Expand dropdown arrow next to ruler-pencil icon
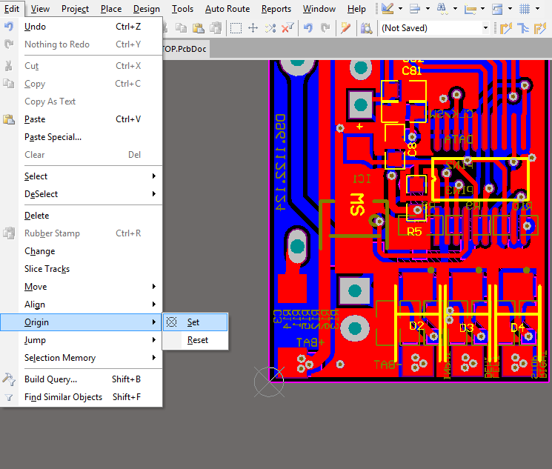This screenshot has width=552, height=469. (x=400, y=8)
